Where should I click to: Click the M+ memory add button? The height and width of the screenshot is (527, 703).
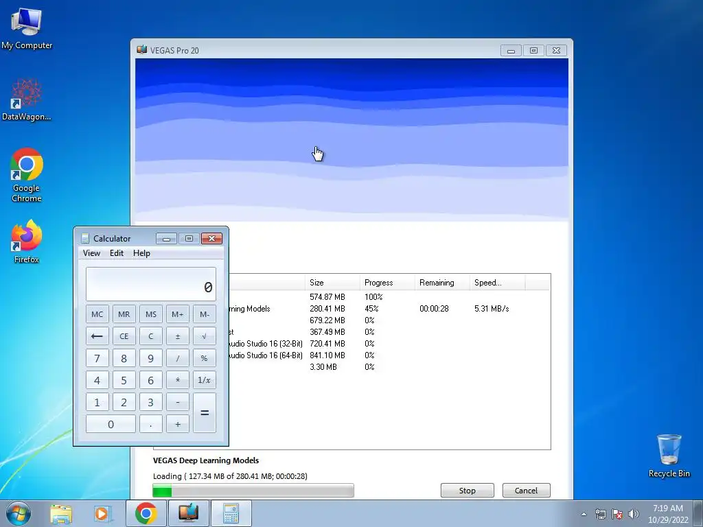click(x=178, y=314)
